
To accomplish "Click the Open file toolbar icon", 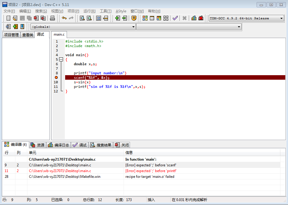I will [15, 18].
